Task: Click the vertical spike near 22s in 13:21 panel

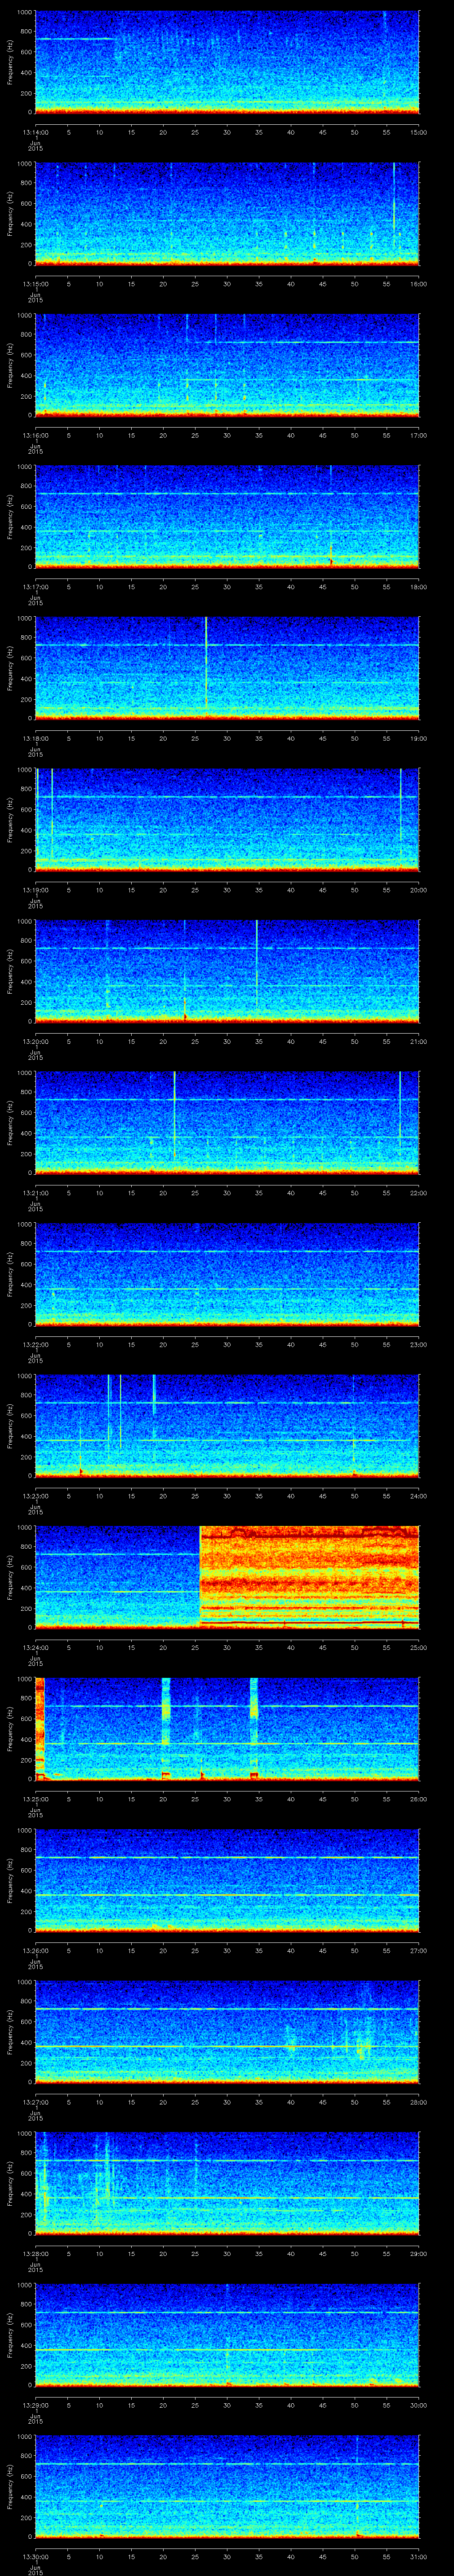Action: (x=175, y=1116)
